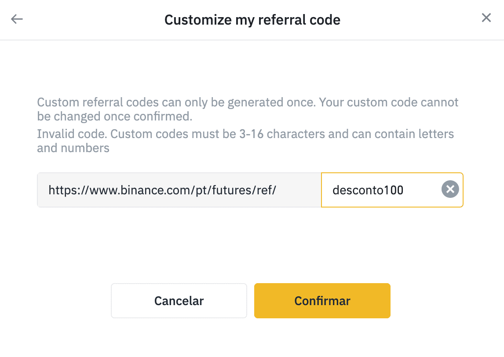Click the 'Customize my referral code' heading
Image resolution: width=504 pixels, height=357 pixels.
click(x=252, y=20)
